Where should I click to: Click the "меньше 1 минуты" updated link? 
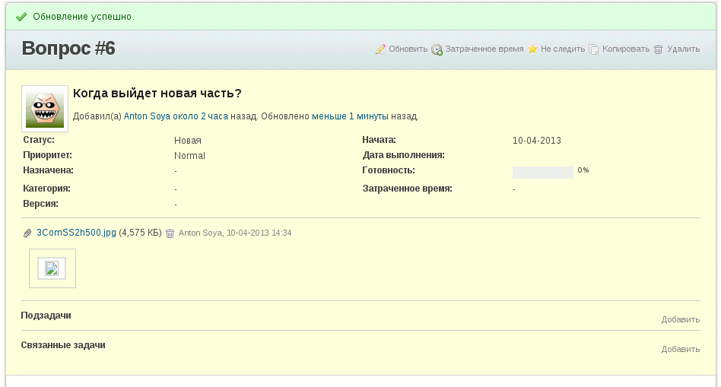click(x=350, y=117)
